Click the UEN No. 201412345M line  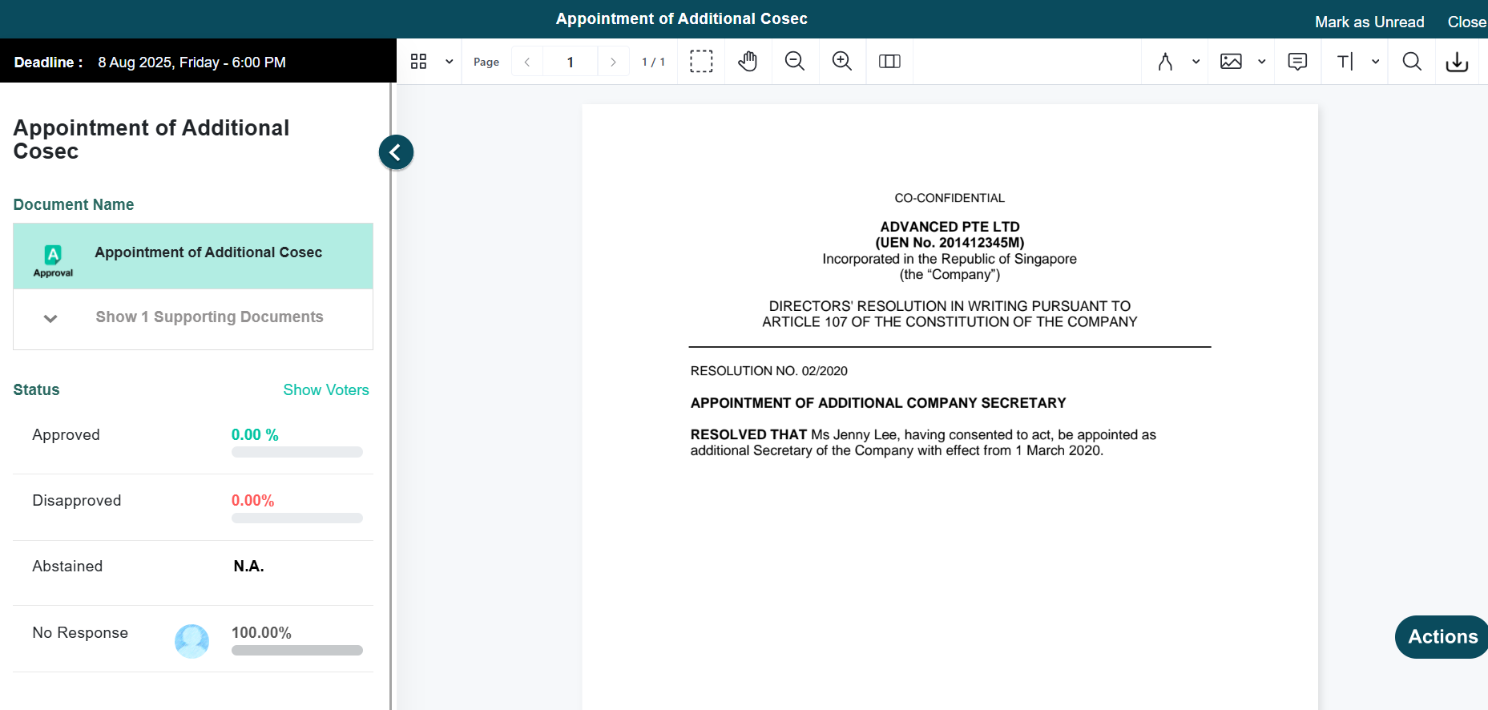pyautogui.click(x=950, y=243)
